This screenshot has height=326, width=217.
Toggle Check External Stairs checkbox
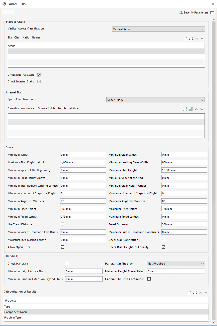(39, 75)
